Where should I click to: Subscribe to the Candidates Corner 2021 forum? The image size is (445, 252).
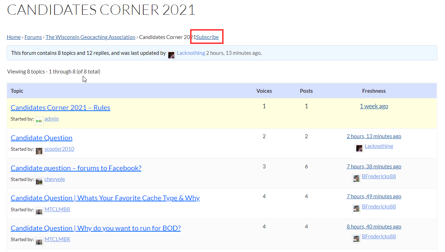point(207,37)
